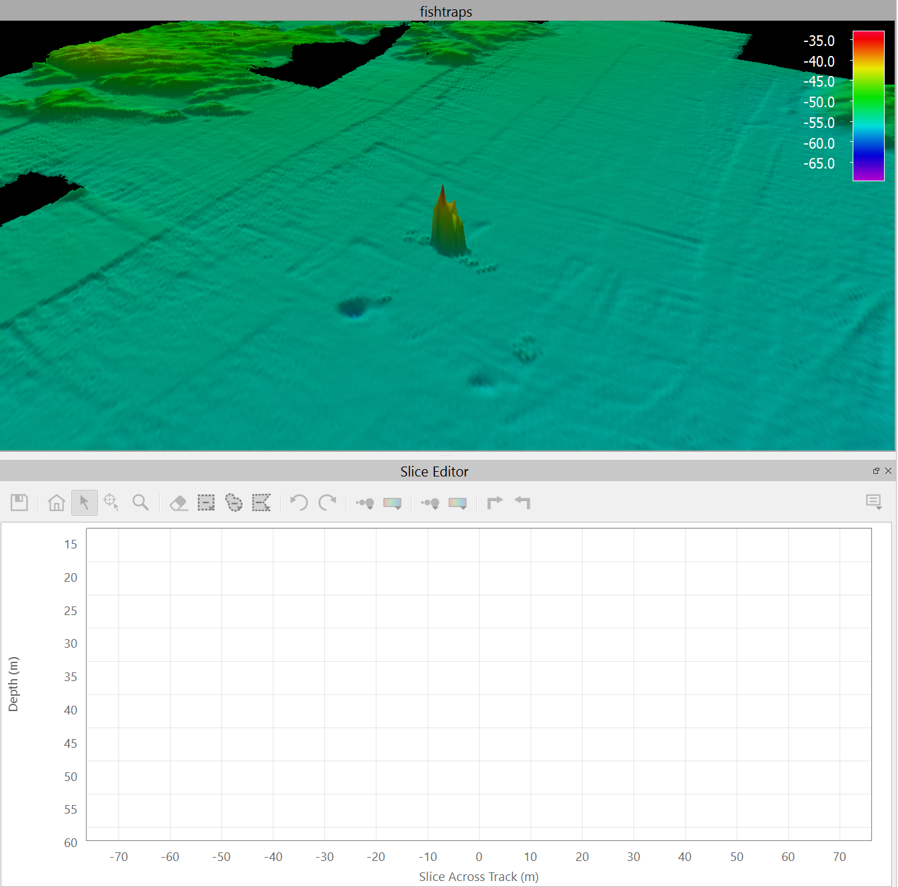Open the first point size dropdown

(365, 503)
